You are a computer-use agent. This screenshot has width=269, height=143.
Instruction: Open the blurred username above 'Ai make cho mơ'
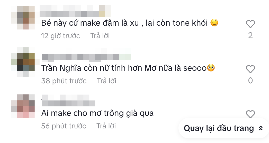(68, 100)
